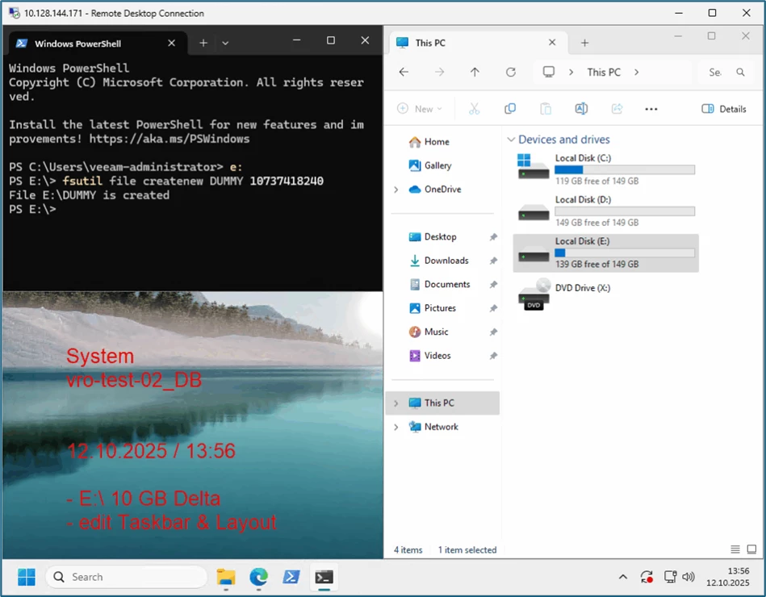This screenshot has width=766, height=597.
Task: Select the This PC tab
Action: 479,43
